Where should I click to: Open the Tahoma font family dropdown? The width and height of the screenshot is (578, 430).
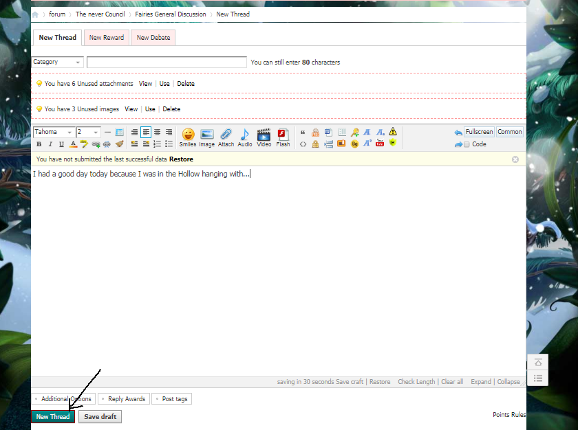tap(53, 132)
